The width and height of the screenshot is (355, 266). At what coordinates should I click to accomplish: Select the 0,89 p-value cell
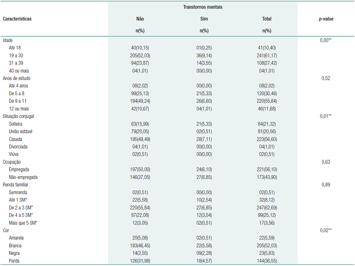[326, 185]
